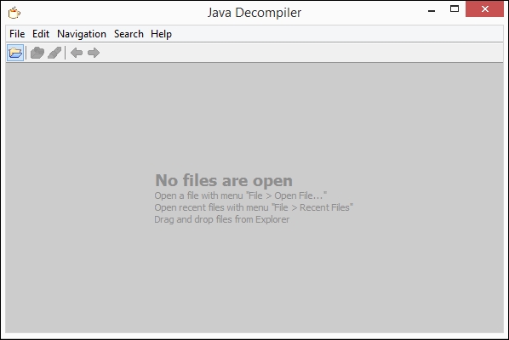Screen dimensions: 509x340
Task: Click the coffee cup application icon
Action: click(14, 13)
